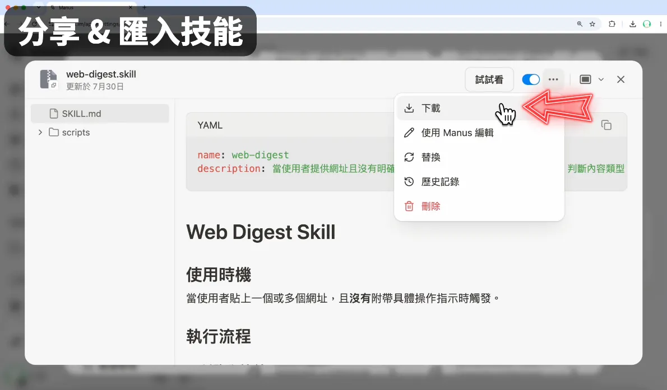
Task: Switch to the Manus browser tab
Action: pos(90,7)
